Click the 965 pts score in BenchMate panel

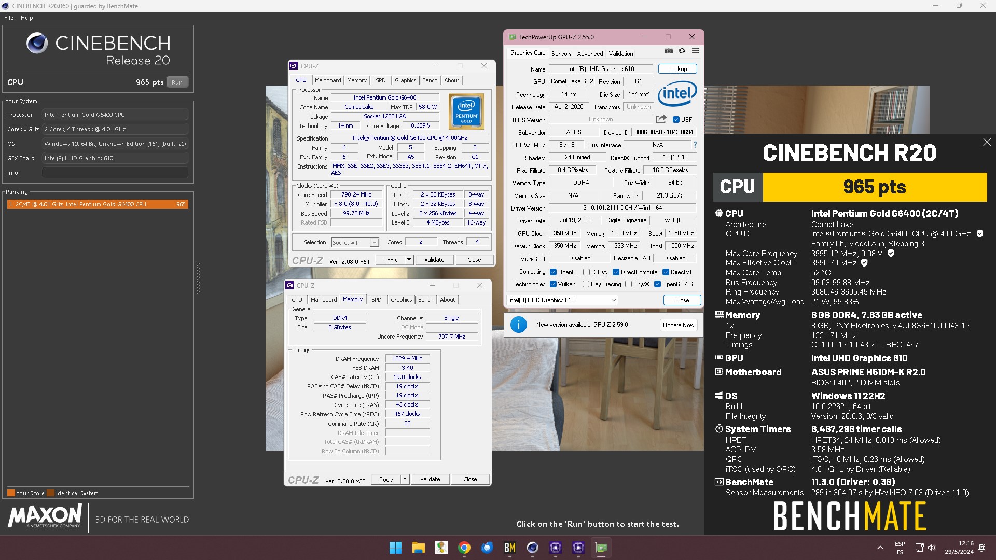coord(875,187)
